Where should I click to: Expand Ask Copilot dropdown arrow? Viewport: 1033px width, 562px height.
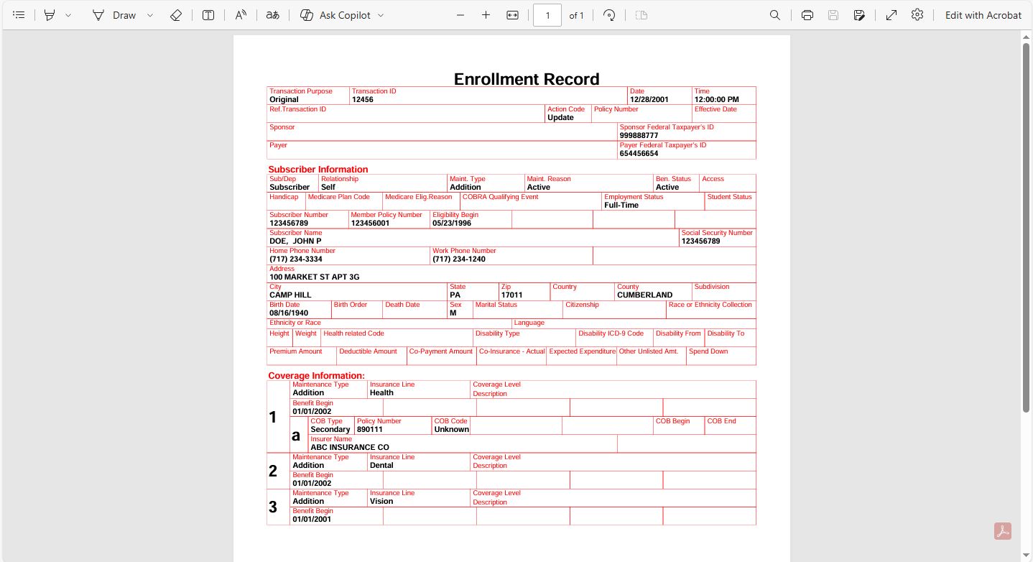pyautogui.click(x=381, y=15)
